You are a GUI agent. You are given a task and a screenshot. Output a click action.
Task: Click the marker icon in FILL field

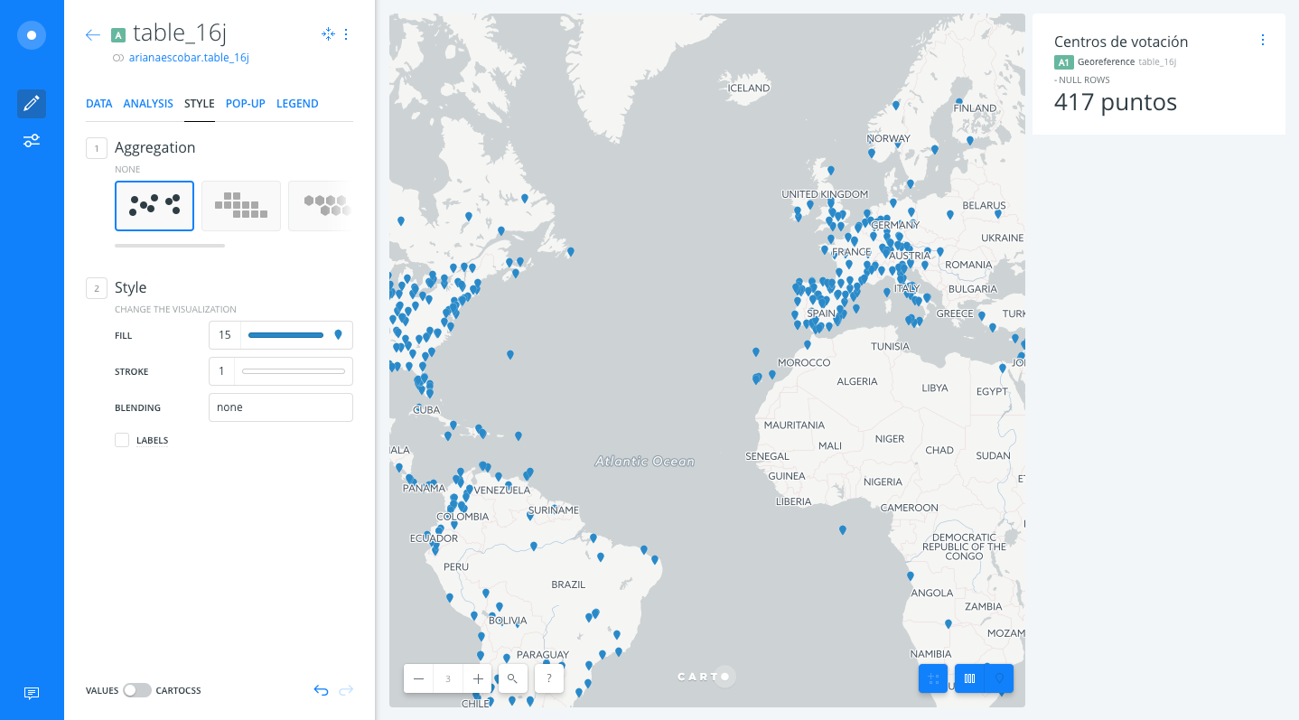(x=339, y=335)
